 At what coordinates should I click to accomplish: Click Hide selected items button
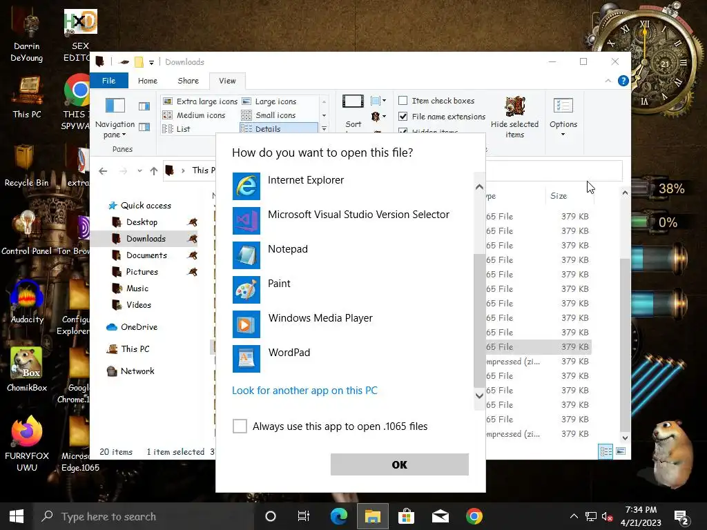click(x=514, y=117)
